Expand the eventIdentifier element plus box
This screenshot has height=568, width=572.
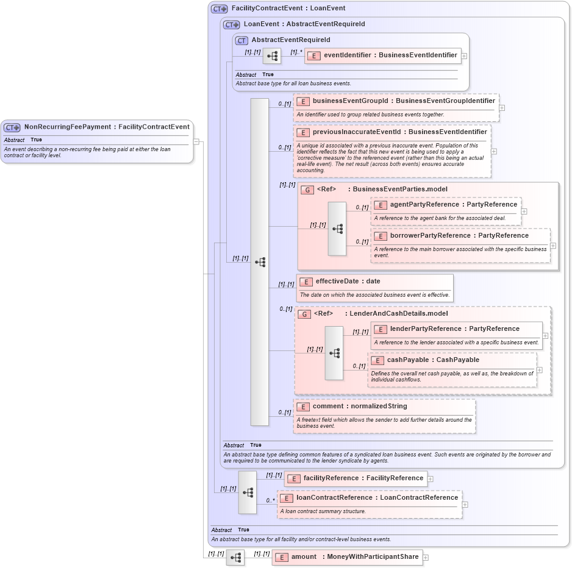coord(464,55)
